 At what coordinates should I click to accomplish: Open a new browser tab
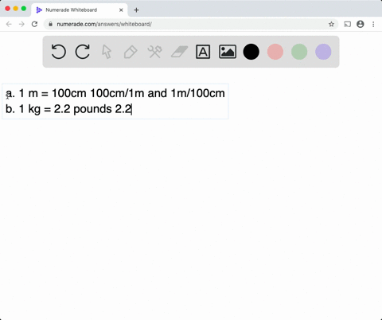click(x=136, y=10)
